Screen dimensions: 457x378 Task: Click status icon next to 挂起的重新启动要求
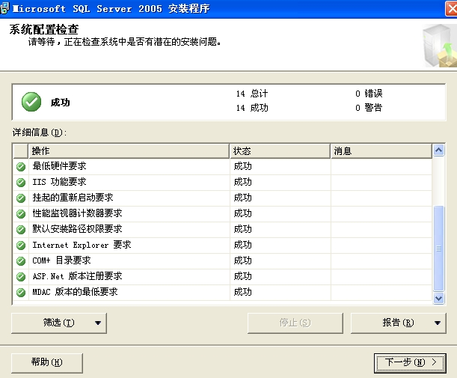pos(20,198)
